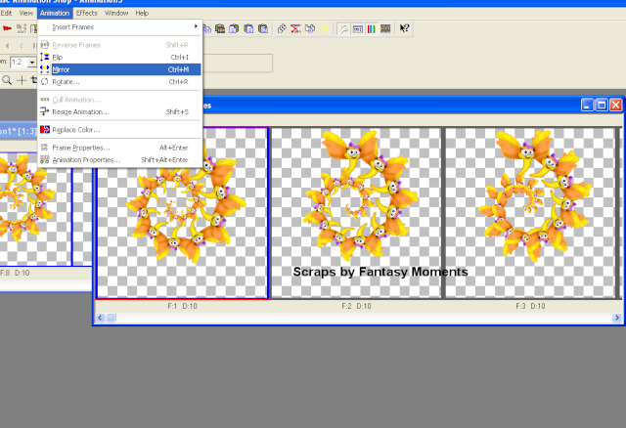Select the Mover cross-arrow tool
This screenshot has width=626, height=428.
point(22,80)
